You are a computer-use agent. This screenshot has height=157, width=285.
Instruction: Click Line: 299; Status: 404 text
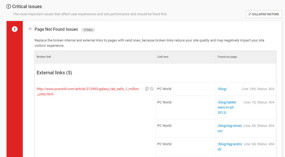tap(258, 89)
